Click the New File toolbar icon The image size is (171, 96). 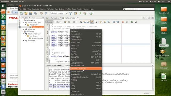(21, 13)
